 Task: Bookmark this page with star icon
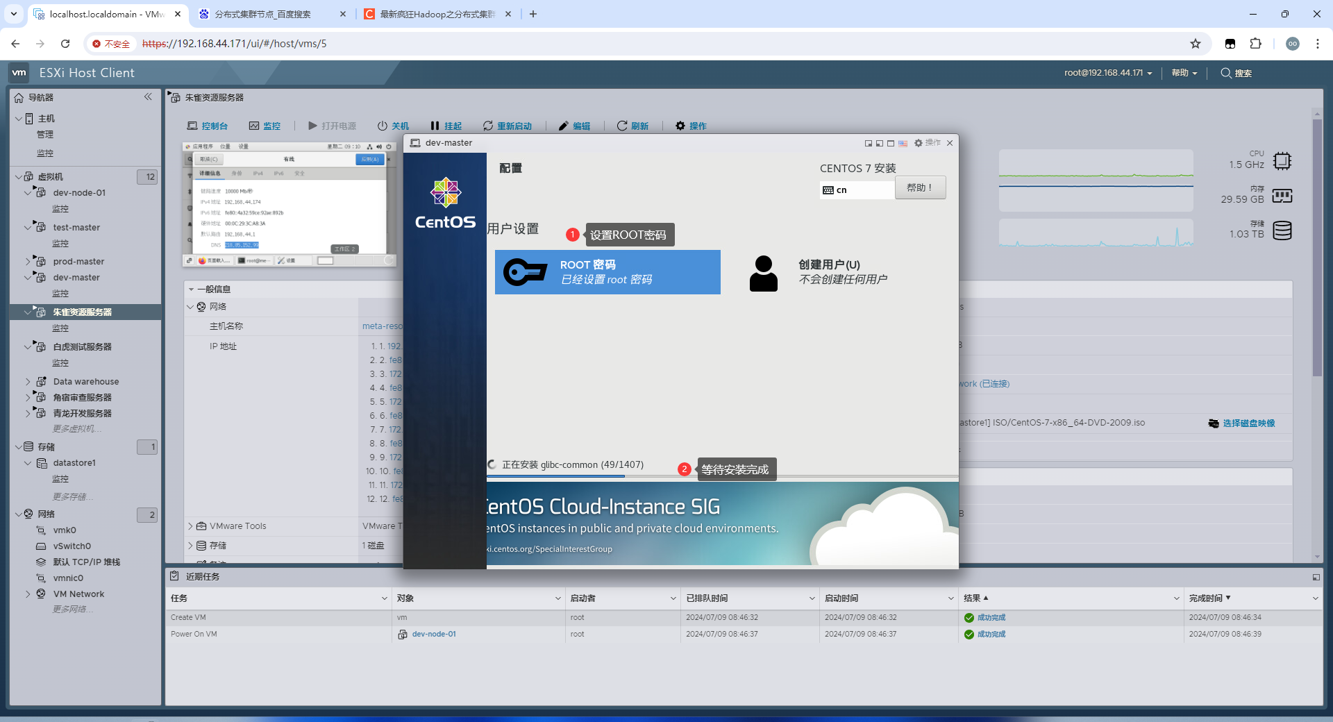pyautogui.click(x=1196, y=44)
